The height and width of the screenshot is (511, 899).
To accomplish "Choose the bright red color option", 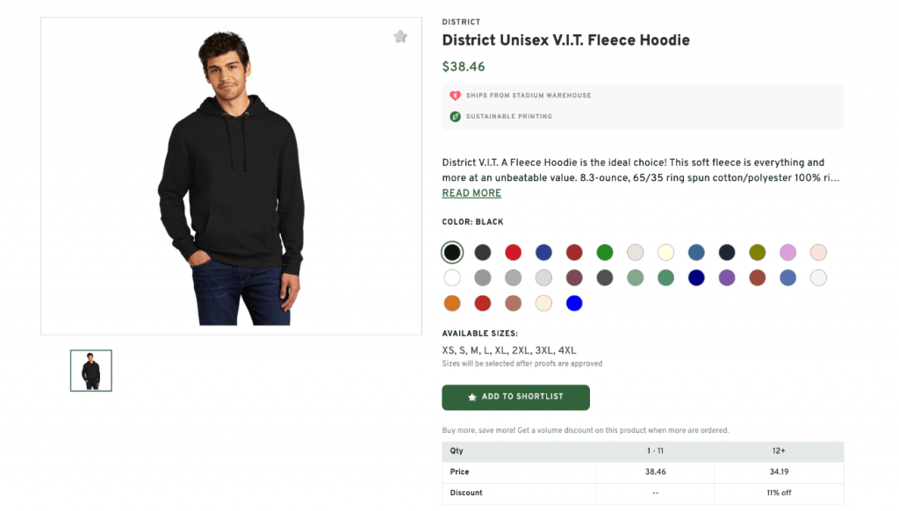I will [x=513, y=252].
